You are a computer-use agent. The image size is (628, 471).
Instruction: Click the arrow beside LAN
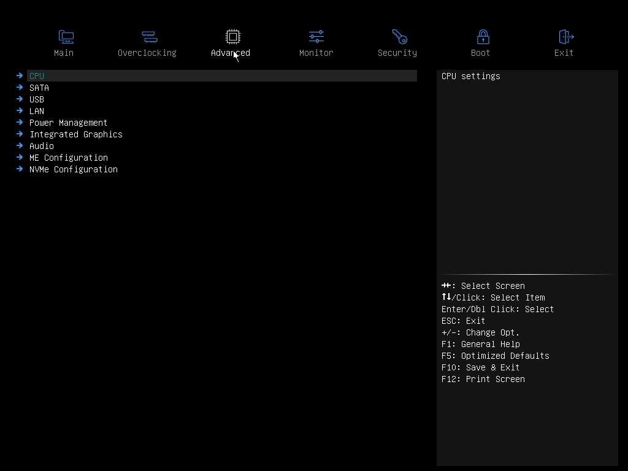20,110
